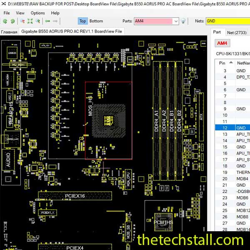The image size is (250, 250).
Task: Click the M2_WIFI component
Action: click(18, 65)
